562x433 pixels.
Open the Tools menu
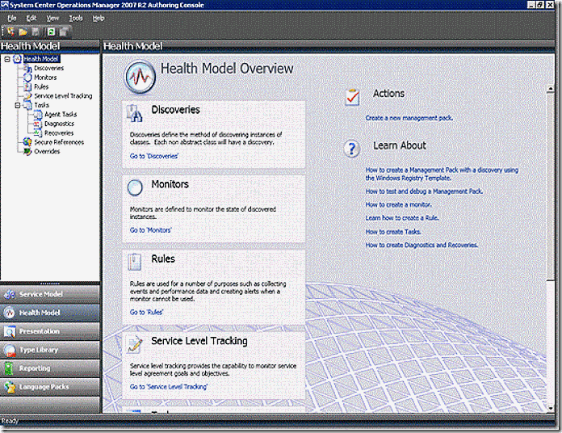[x=76, y=18]
